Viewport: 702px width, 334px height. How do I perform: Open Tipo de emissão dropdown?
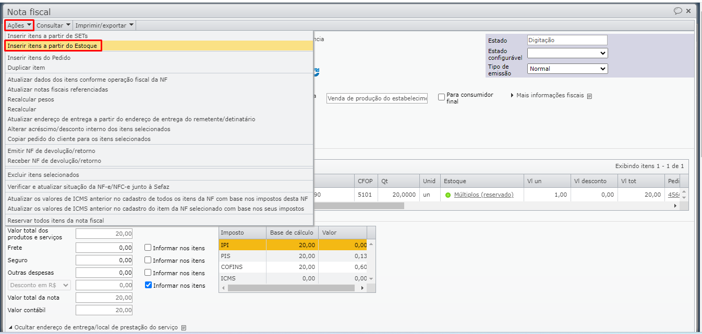(567, 69)
